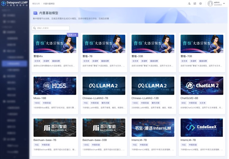Go to 模型仓库 in the breadcrumb
This screenshot has height=159, width=229.
click(36, 4)
